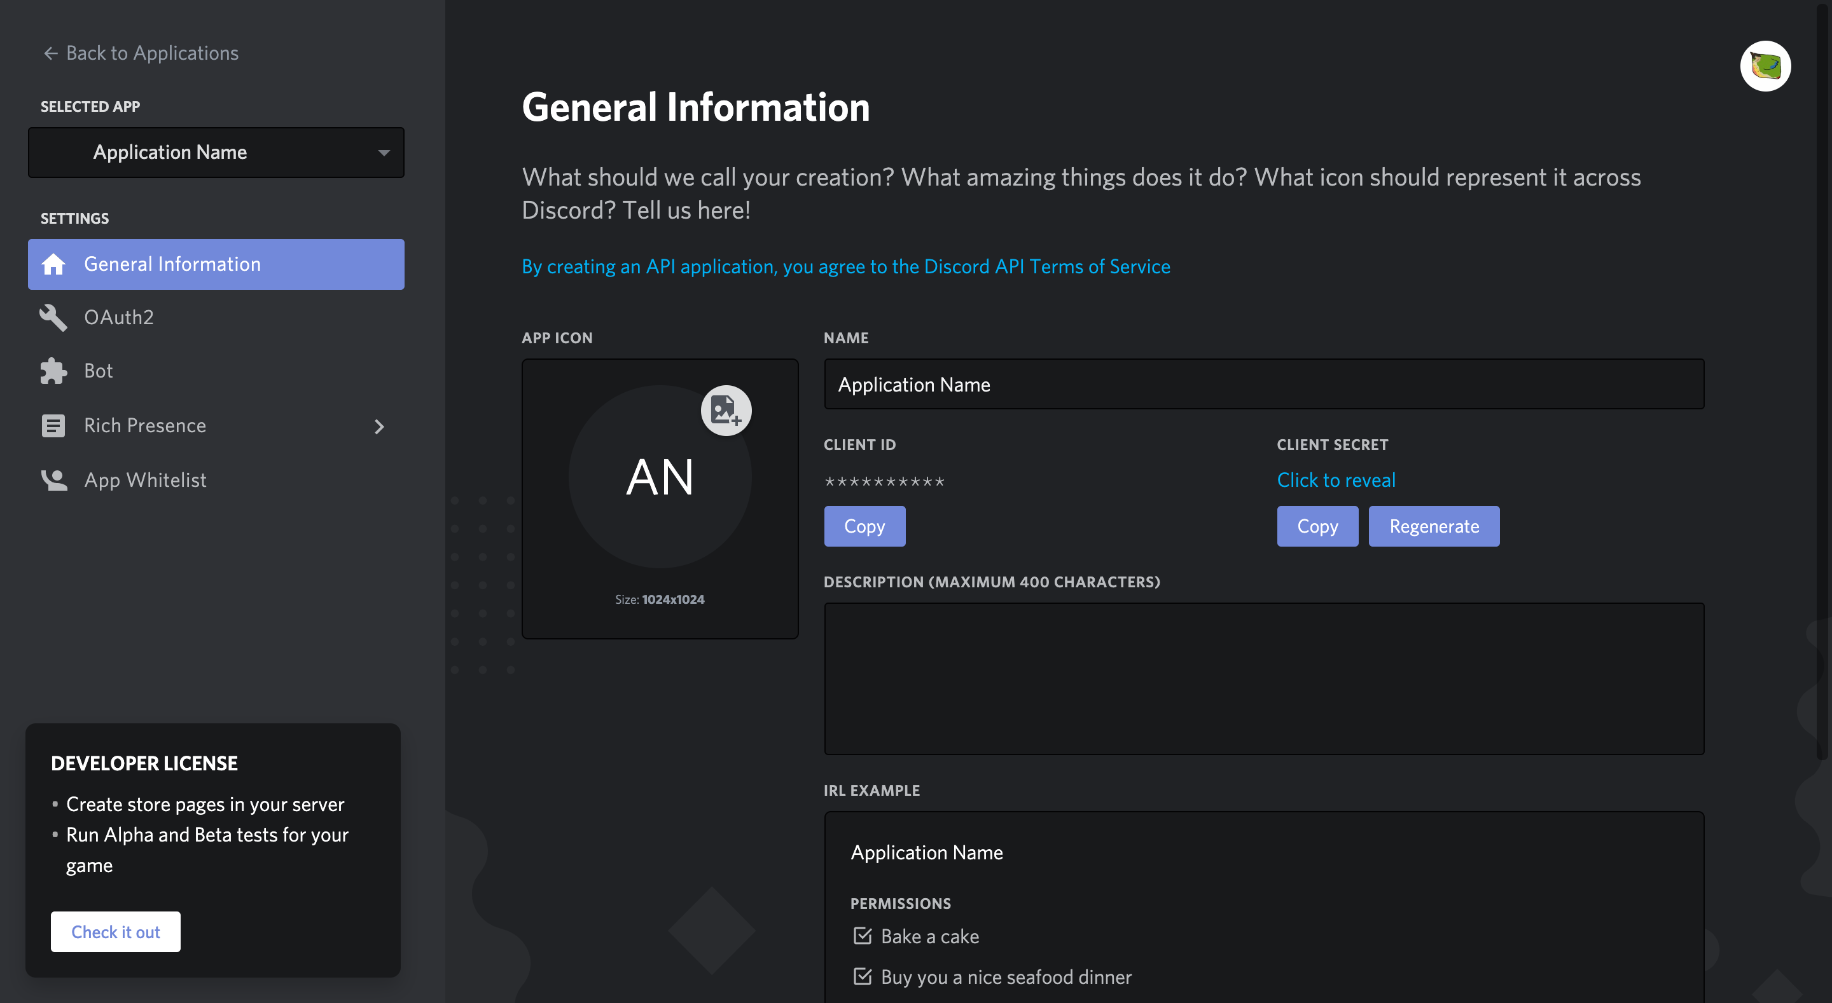The height and width of the screenshot is (1003, 1832).
Task: Click the Rich Presence document icon
Action: [x=52, y=425]
